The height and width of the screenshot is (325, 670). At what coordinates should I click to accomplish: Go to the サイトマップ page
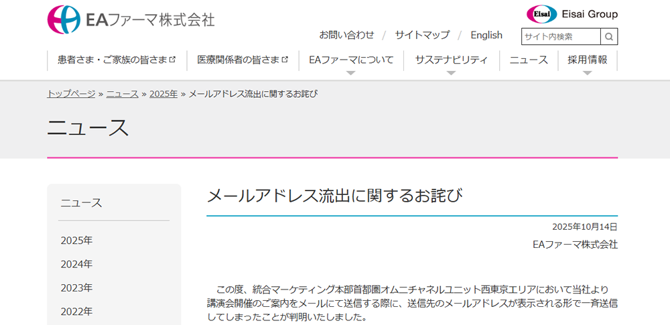pyautogui.click(x=422, y=35)
